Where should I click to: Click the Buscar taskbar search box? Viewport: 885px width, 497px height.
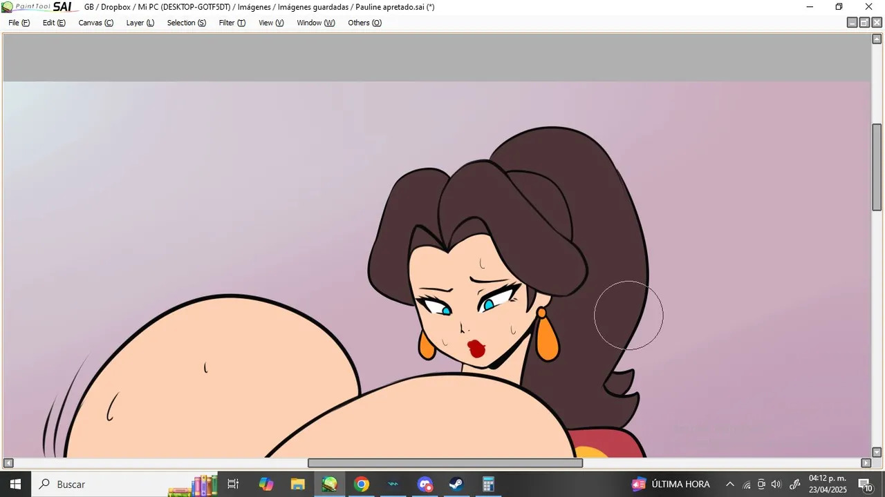[x=124, y=484]
